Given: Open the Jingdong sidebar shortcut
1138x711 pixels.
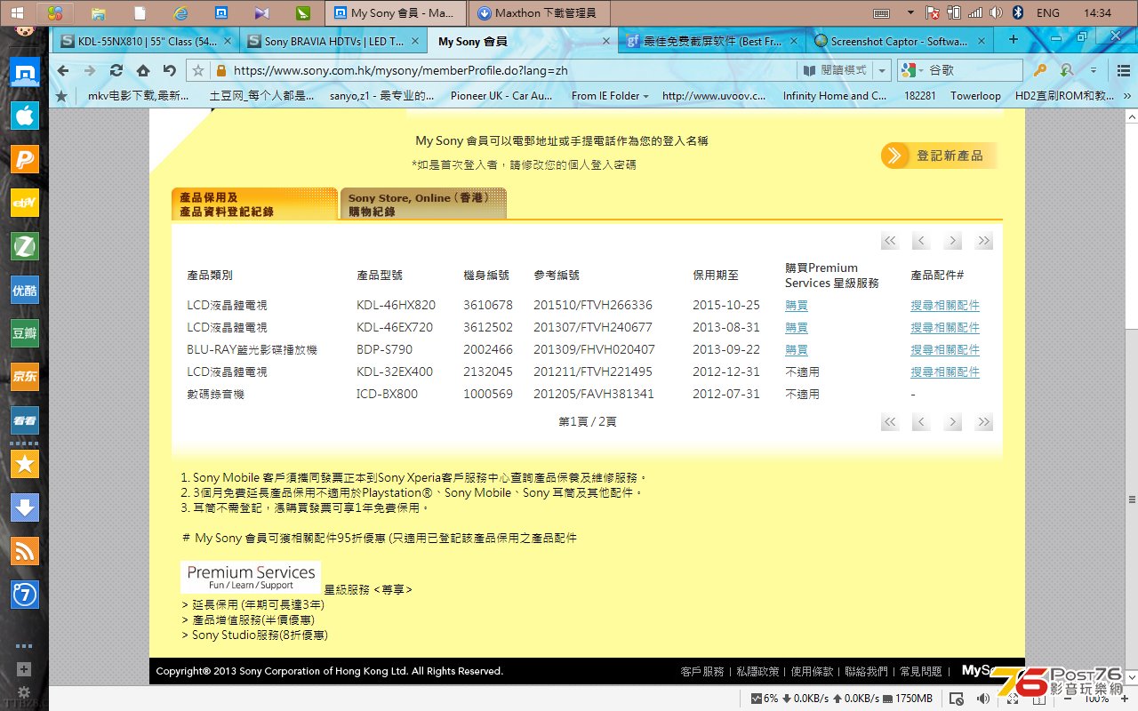Looking at the screenshot, I should click(24, 377).
